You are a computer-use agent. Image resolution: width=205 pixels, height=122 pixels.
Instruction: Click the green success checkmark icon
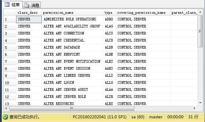(5, 117)
